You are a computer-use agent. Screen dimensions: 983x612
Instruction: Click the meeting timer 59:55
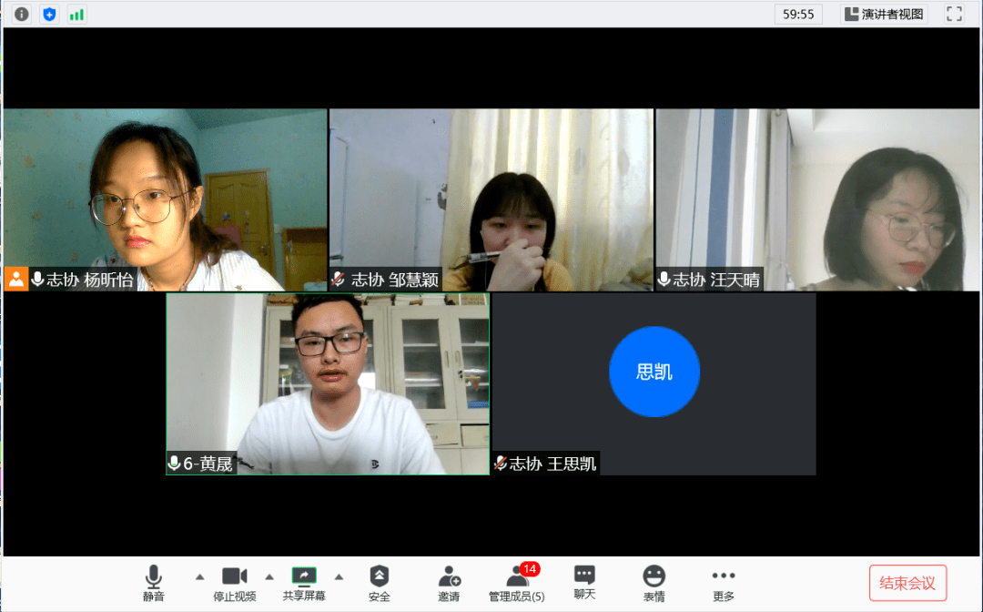pyautogui.click(x=798, y=14)
